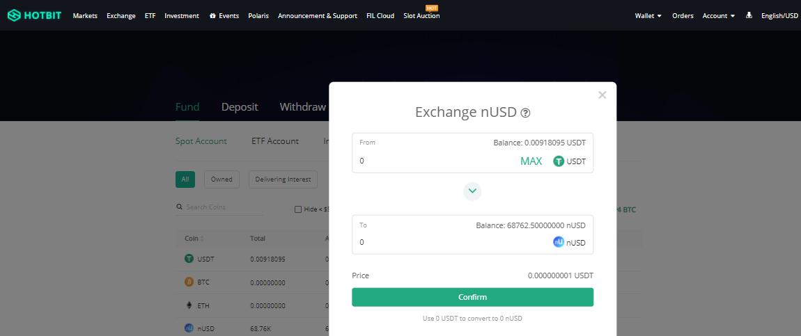Close the Exchange nUSD dialog
Viewport: 801px width, 336px height.
(602, 95)
